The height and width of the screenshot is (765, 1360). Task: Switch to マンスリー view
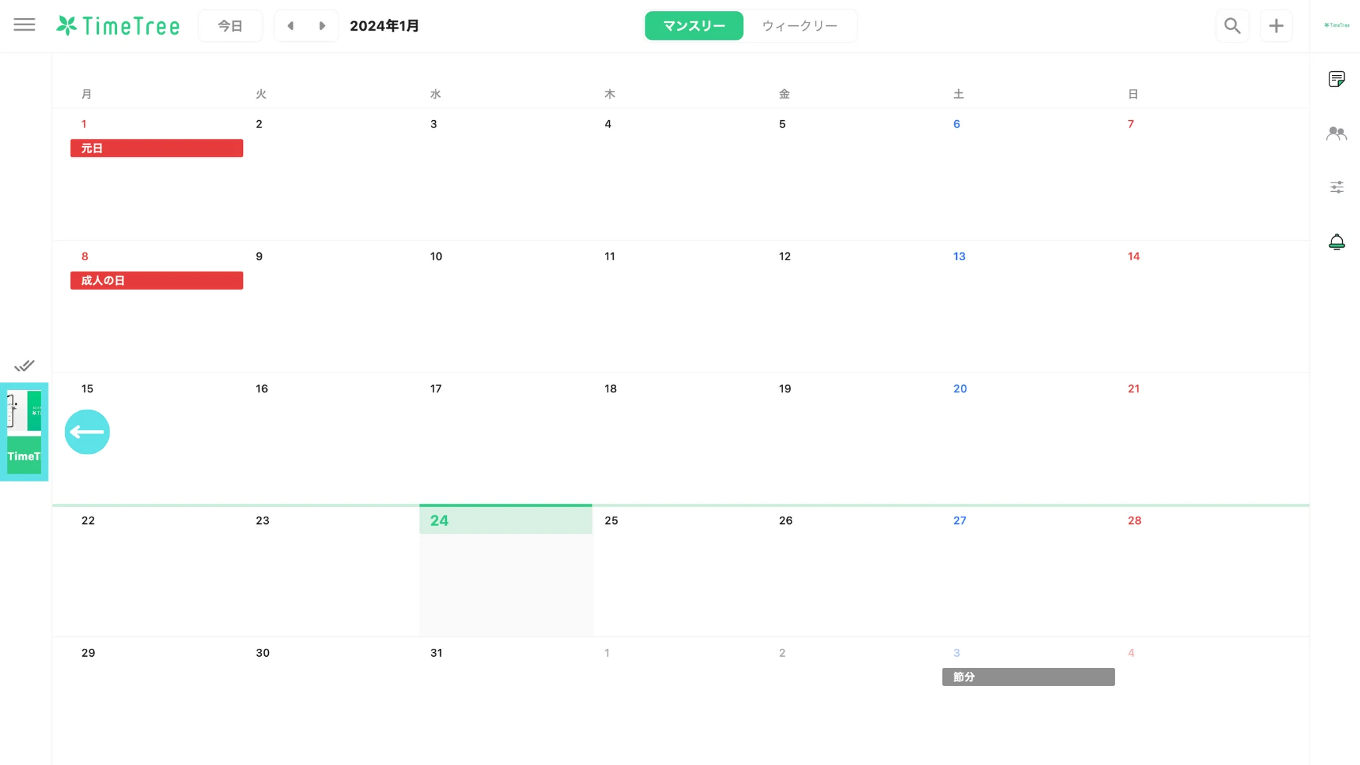pyautogui.click(x=693, y=26)
